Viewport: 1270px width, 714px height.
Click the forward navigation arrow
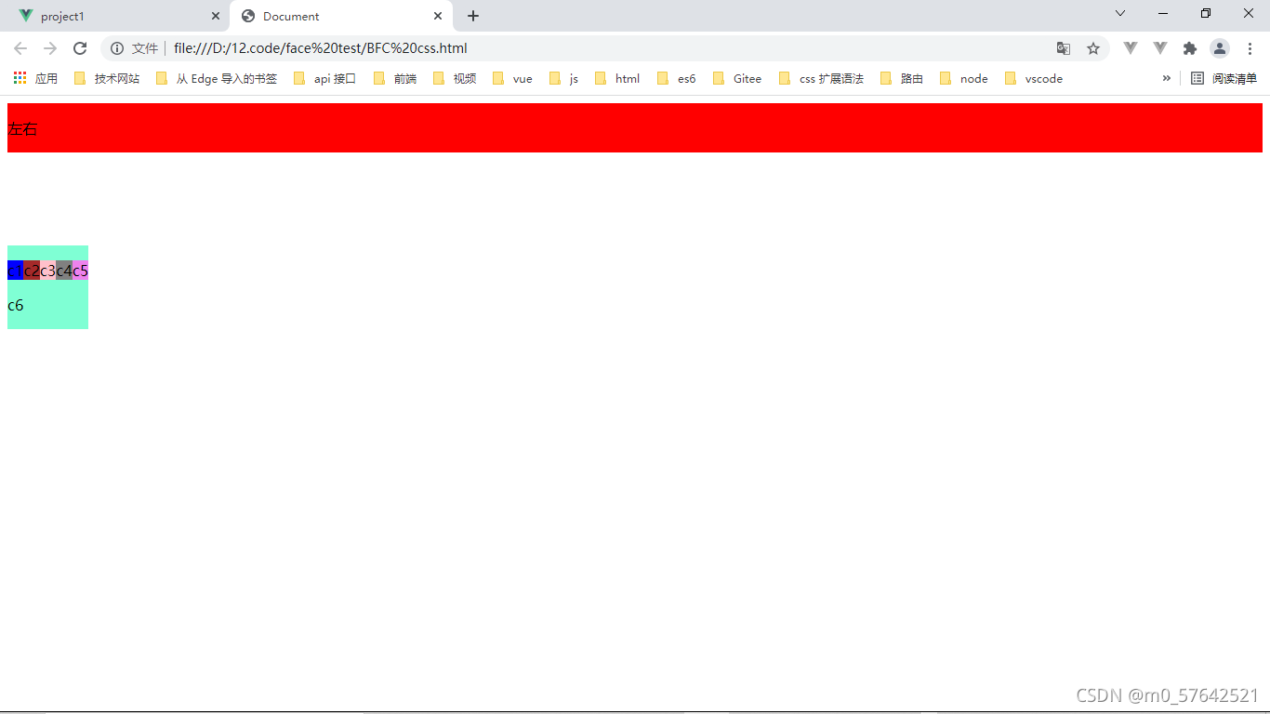[x=50, y=47]
